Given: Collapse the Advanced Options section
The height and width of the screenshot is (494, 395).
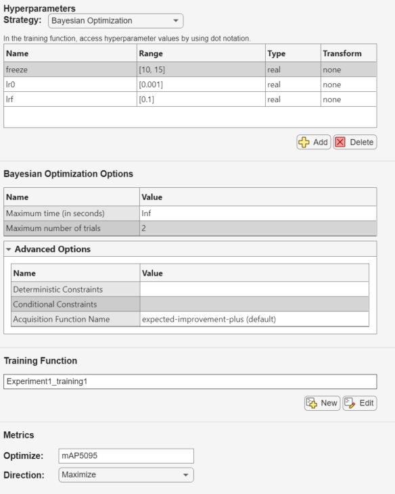Looking at the screenshot, I should (x=9, y=249).
